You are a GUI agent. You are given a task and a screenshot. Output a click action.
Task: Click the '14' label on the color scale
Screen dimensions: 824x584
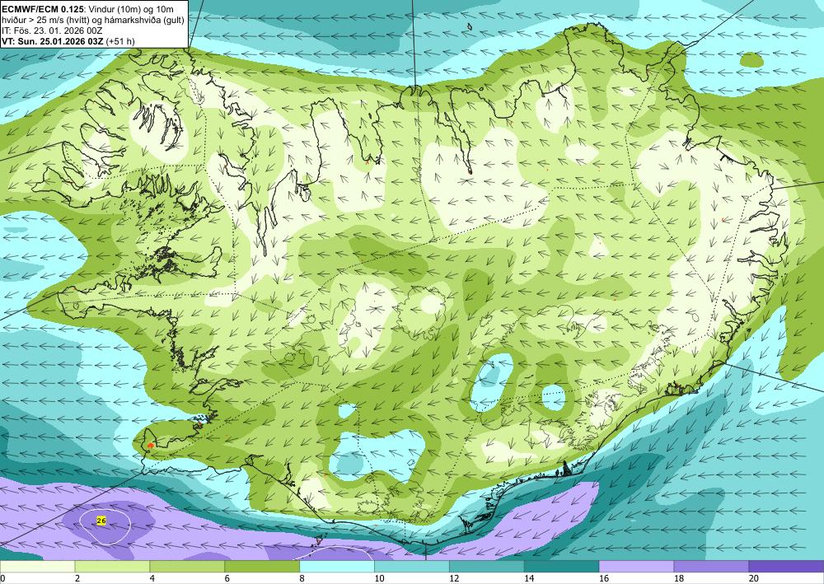tap(529, 579)
